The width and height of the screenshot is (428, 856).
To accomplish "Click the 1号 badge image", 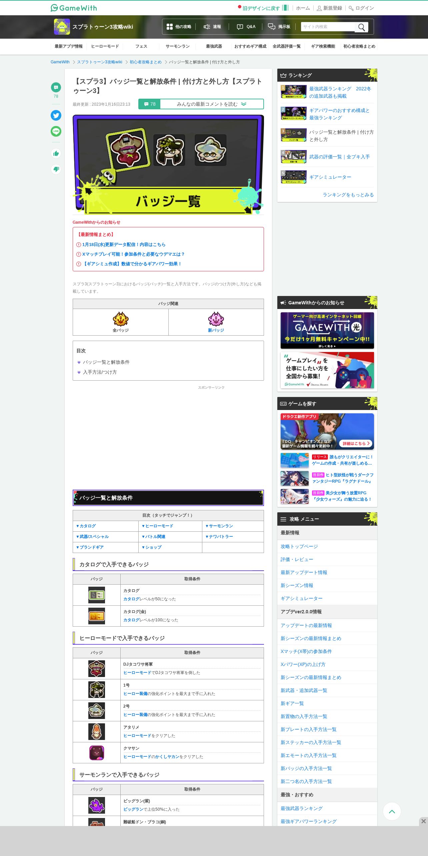I will click(97, 690).
